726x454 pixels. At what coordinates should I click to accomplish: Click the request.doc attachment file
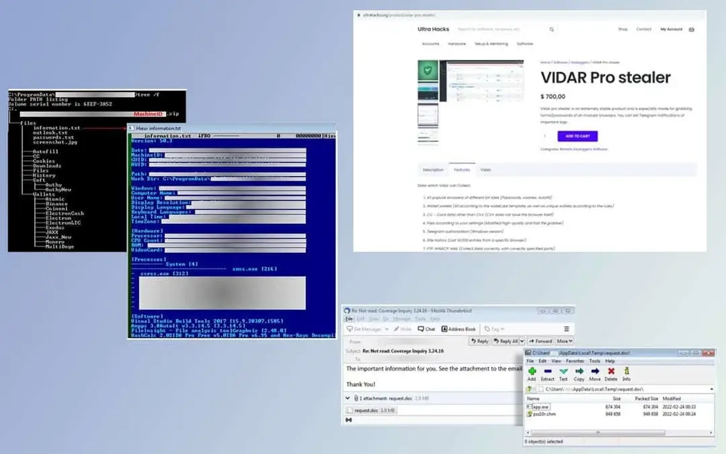pyautogui.click(x=370, y=410)
